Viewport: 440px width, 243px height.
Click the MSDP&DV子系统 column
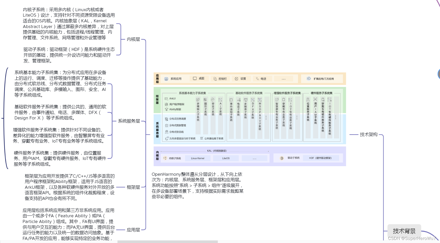coord(260,117)
